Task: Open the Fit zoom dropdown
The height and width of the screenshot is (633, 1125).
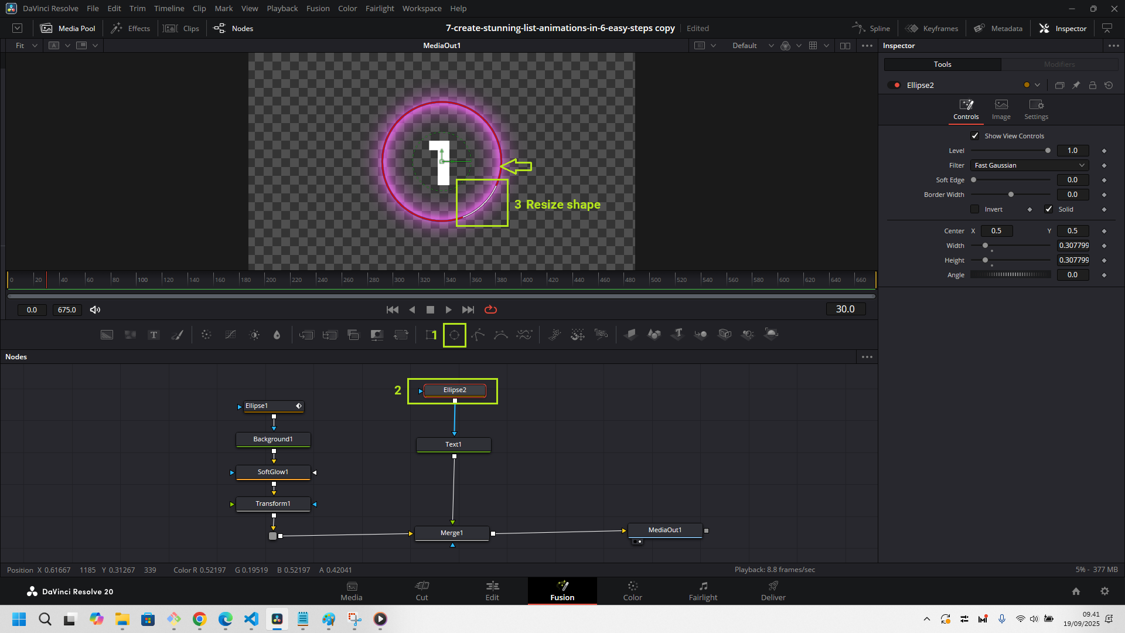Action: pyautogui.click(x=26, y=46)
